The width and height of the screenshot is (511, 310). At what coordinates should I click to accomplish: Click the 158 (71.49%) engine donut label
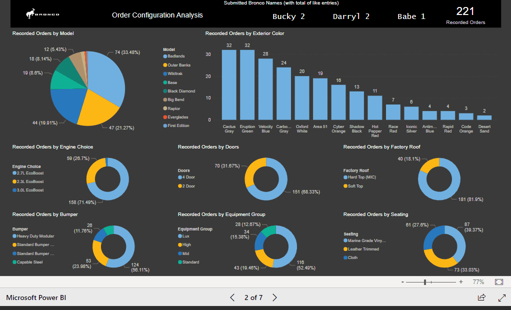pyautogui.click(x=82, y=202)
